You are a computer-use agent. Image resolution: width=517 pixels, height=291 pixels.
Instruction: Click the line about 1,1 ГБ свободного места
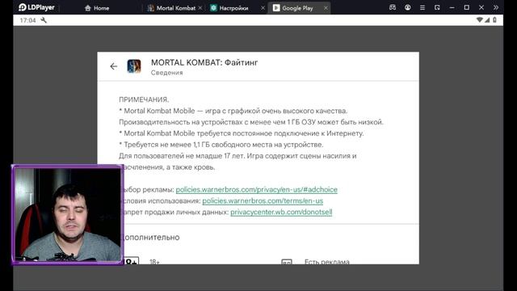221,145
